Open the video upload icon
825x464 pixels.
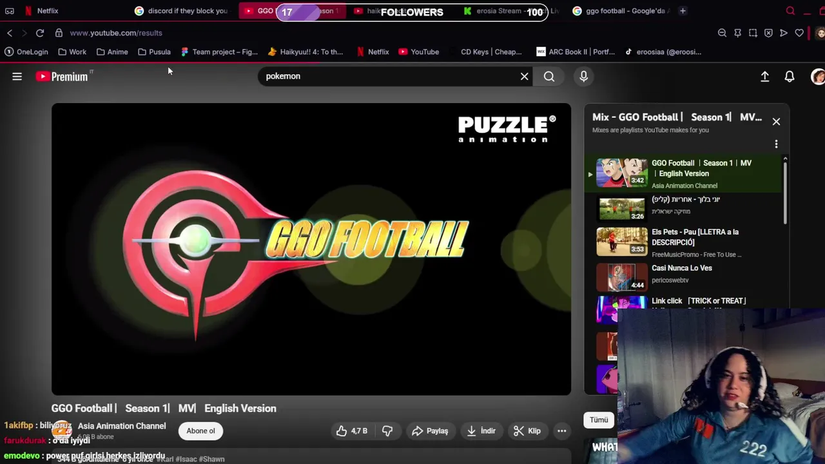coord(765,77)
